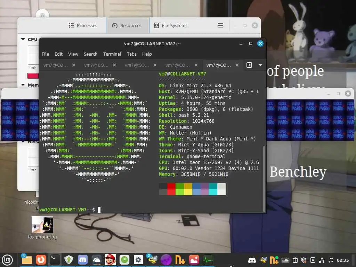Screen dimensions: 356x267
Task: Open the terminal Edit menu
Action: pos(58,54)
